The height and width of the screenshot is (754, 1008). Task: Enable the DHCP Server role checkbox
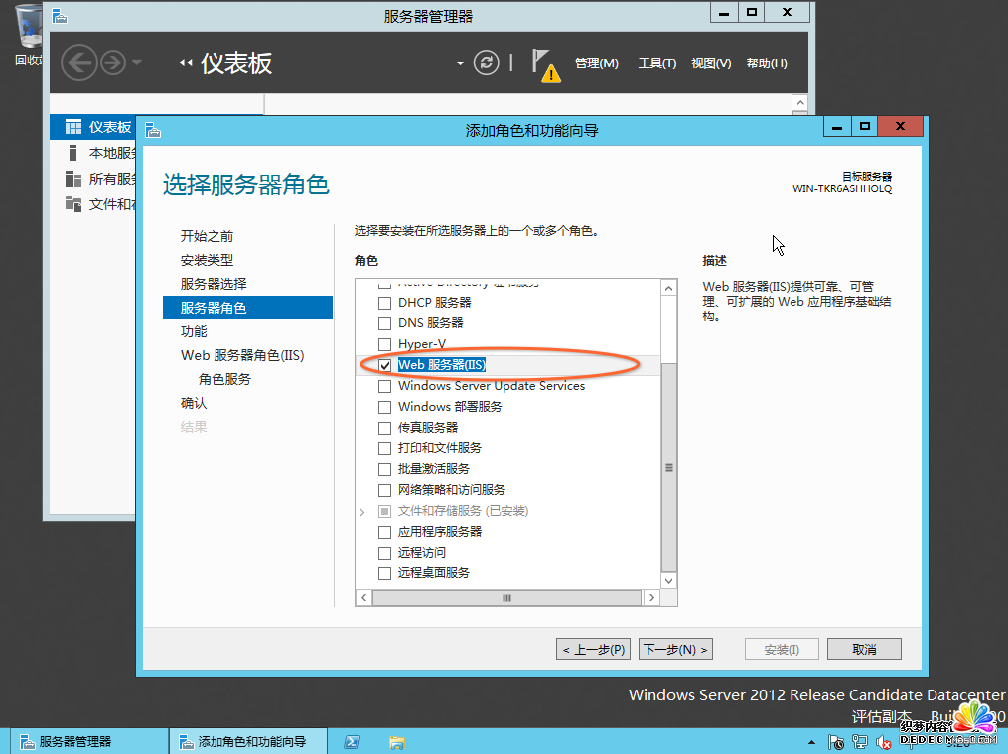point(385,303)
